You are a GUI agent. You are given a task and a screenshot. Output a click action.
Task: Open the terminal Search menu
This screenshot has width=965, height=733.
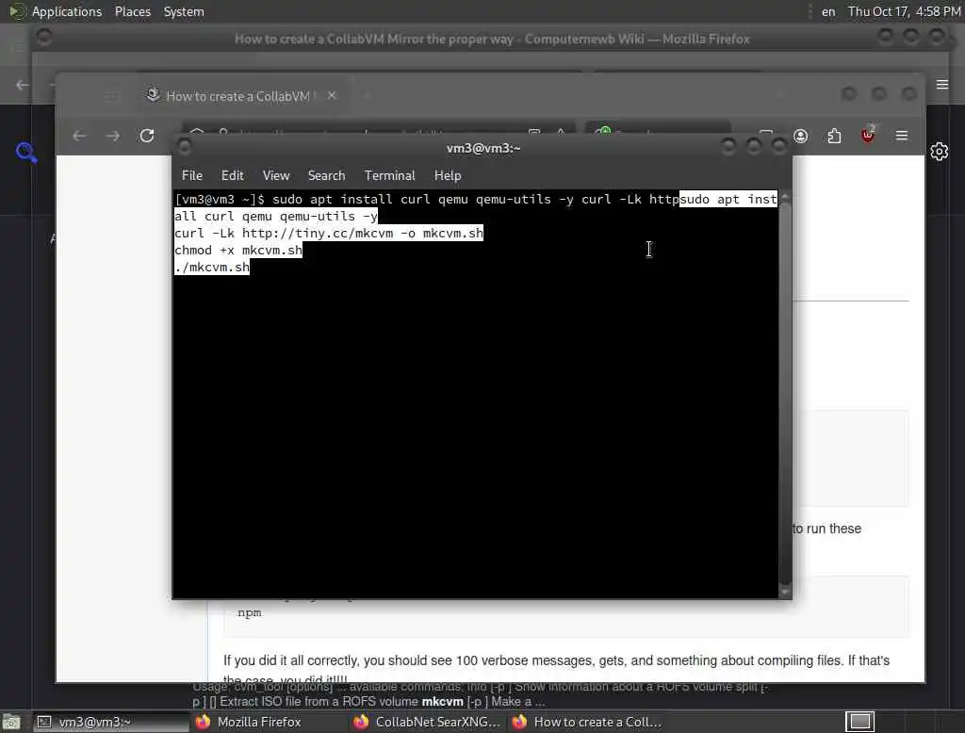(x=326, y=175)
